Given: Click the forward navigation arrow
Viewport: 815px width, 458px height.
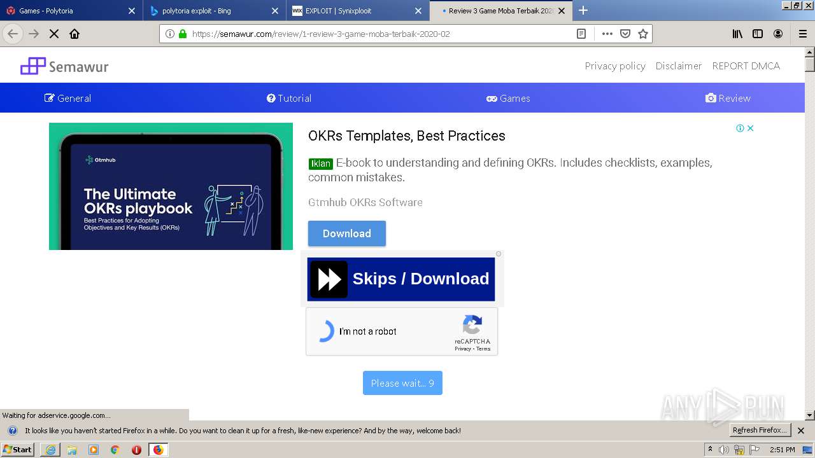Looking at the screenshot, I should [x=34, y=34].
